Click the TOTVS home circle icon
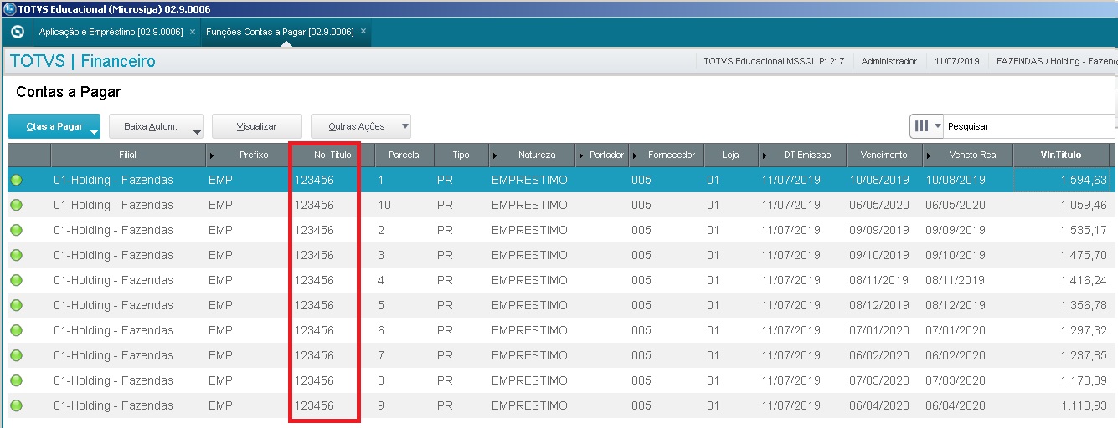This screenshot has width=1118, height=428. 18,32
